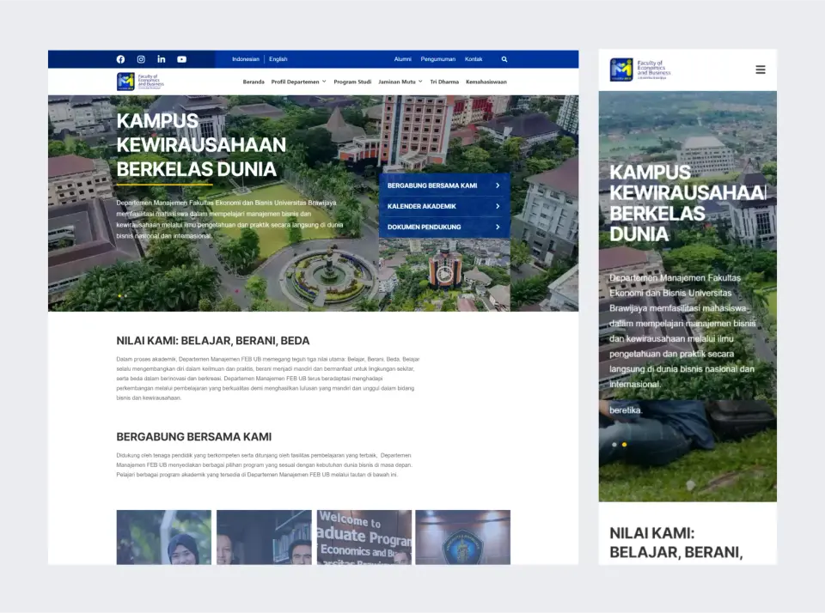The image size is (825, 613).
Task: Click the mobile view faculty logo
Action: tap(640, 70)
